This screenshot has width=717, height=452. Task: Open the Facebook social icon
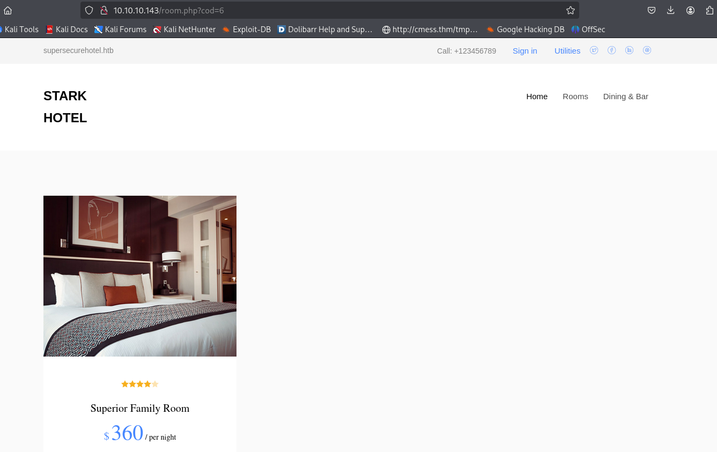point(611,50)
